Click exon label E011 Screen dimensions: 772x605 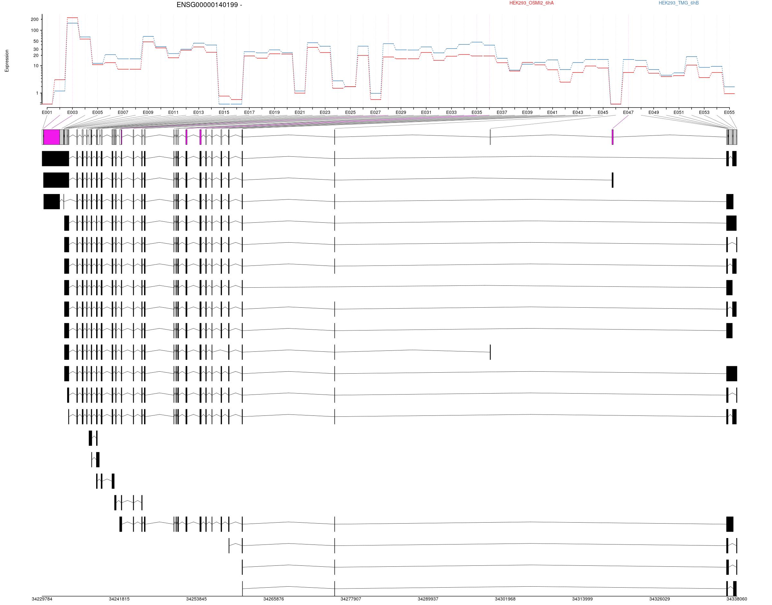[x=173, y=112]
